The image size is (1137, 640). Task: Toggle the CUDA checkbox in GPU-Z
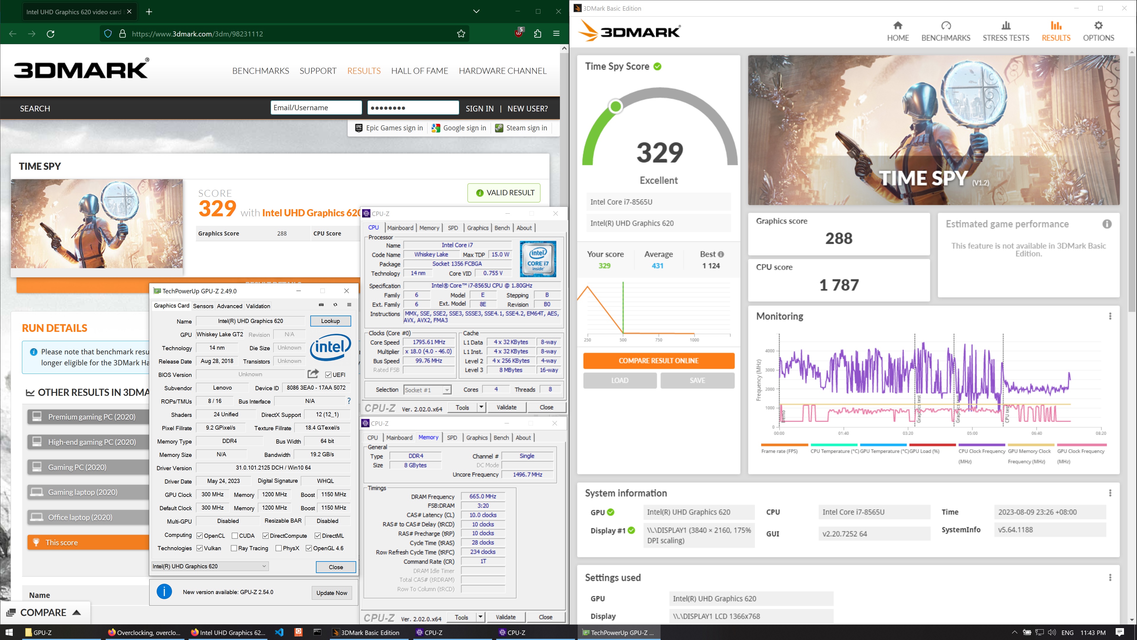(x=235, y=536)
